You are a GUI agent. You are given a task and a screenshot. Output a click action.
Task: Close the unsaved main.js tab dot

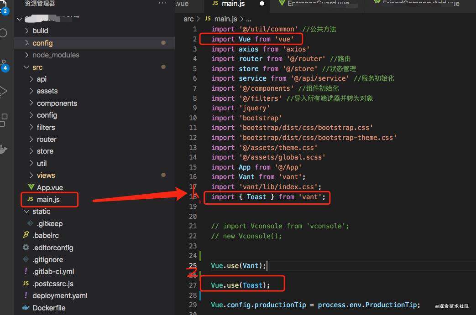[x=262, y=4]
